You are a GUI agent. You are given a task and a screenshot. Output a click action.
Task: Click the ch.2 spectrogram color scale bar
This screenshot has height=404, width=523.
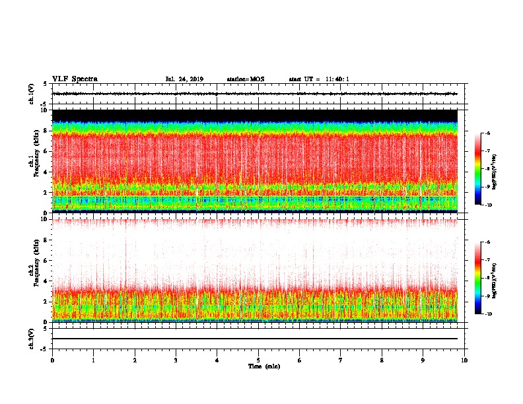477,278
